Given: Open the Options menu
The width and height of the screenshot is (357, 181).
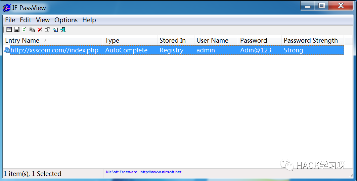Looking at the screenshot, I should click(66, 20).
